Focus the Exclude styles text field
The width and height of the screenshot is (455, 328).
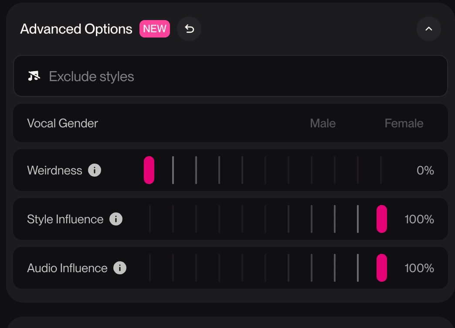[x=244, y=76]
